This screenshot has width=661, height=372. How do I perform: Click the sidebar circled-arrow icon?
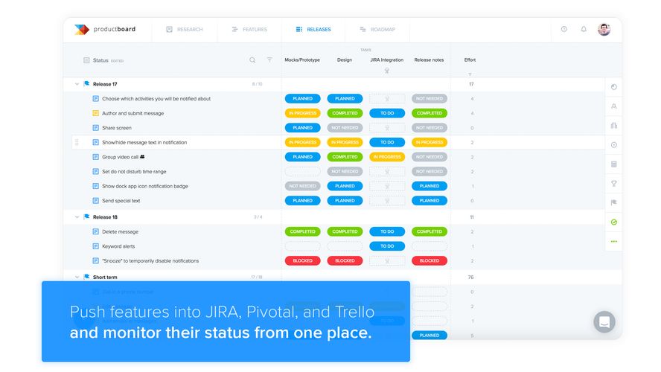614,145
